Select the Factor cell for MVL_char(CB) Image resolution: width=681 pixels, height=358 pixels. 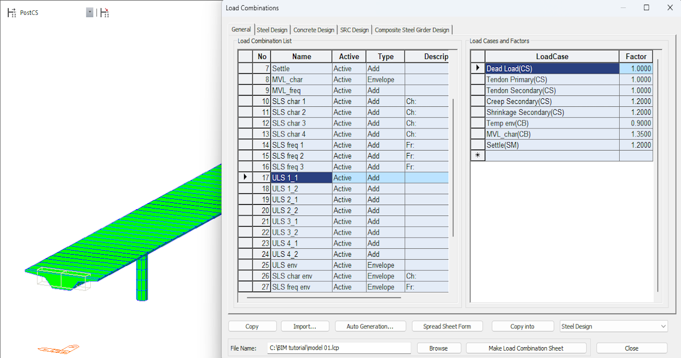point(636,134)
